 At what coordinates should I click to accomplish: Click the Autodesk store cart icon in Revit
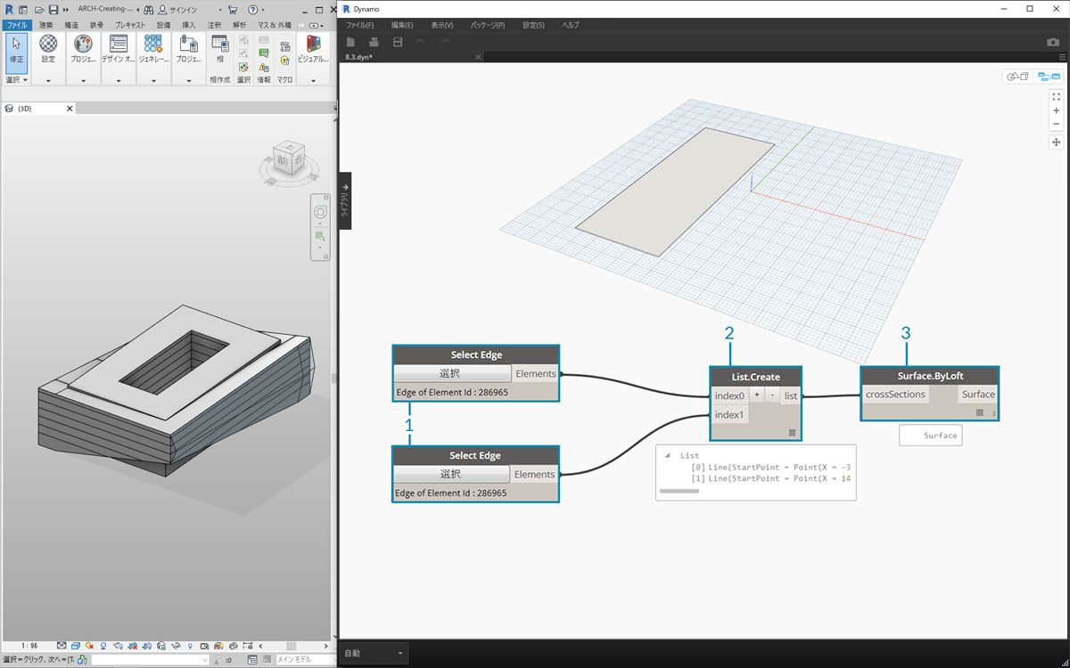pyautogui.click(x=233, y=9)
